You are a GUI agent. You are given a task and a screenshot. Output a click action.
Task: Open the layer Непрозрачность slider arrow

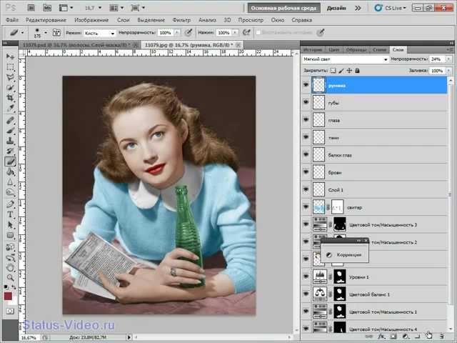448,59
